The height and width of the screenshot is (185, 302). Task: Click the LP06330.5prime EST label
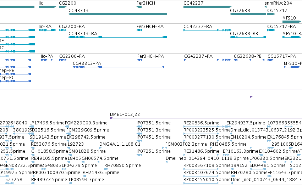coord(267,158)
